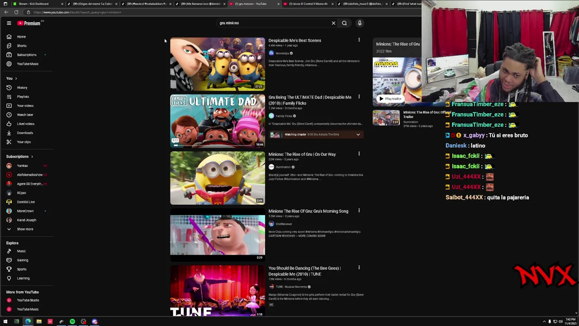Open 'Your videos' in the sidebar
Viewport: 579px width, 326px height.
(26, 105)
